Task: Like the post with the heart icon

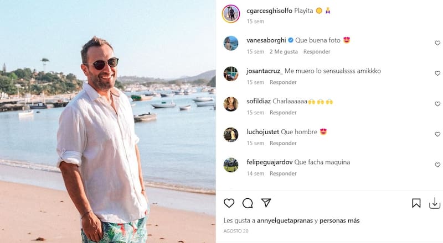Action: (229, 203)
